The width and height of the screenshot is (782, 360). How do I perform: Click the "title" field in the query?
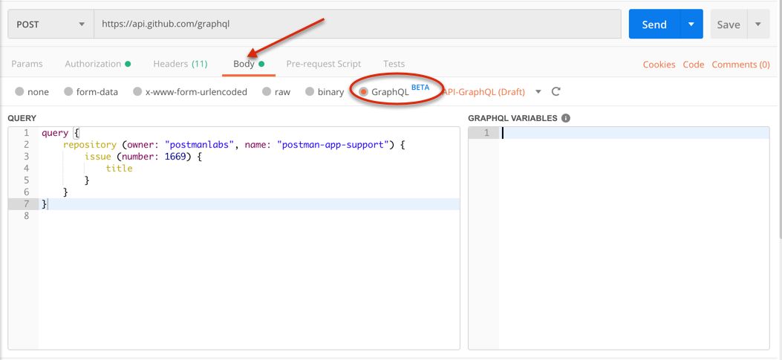coord(120,168)
